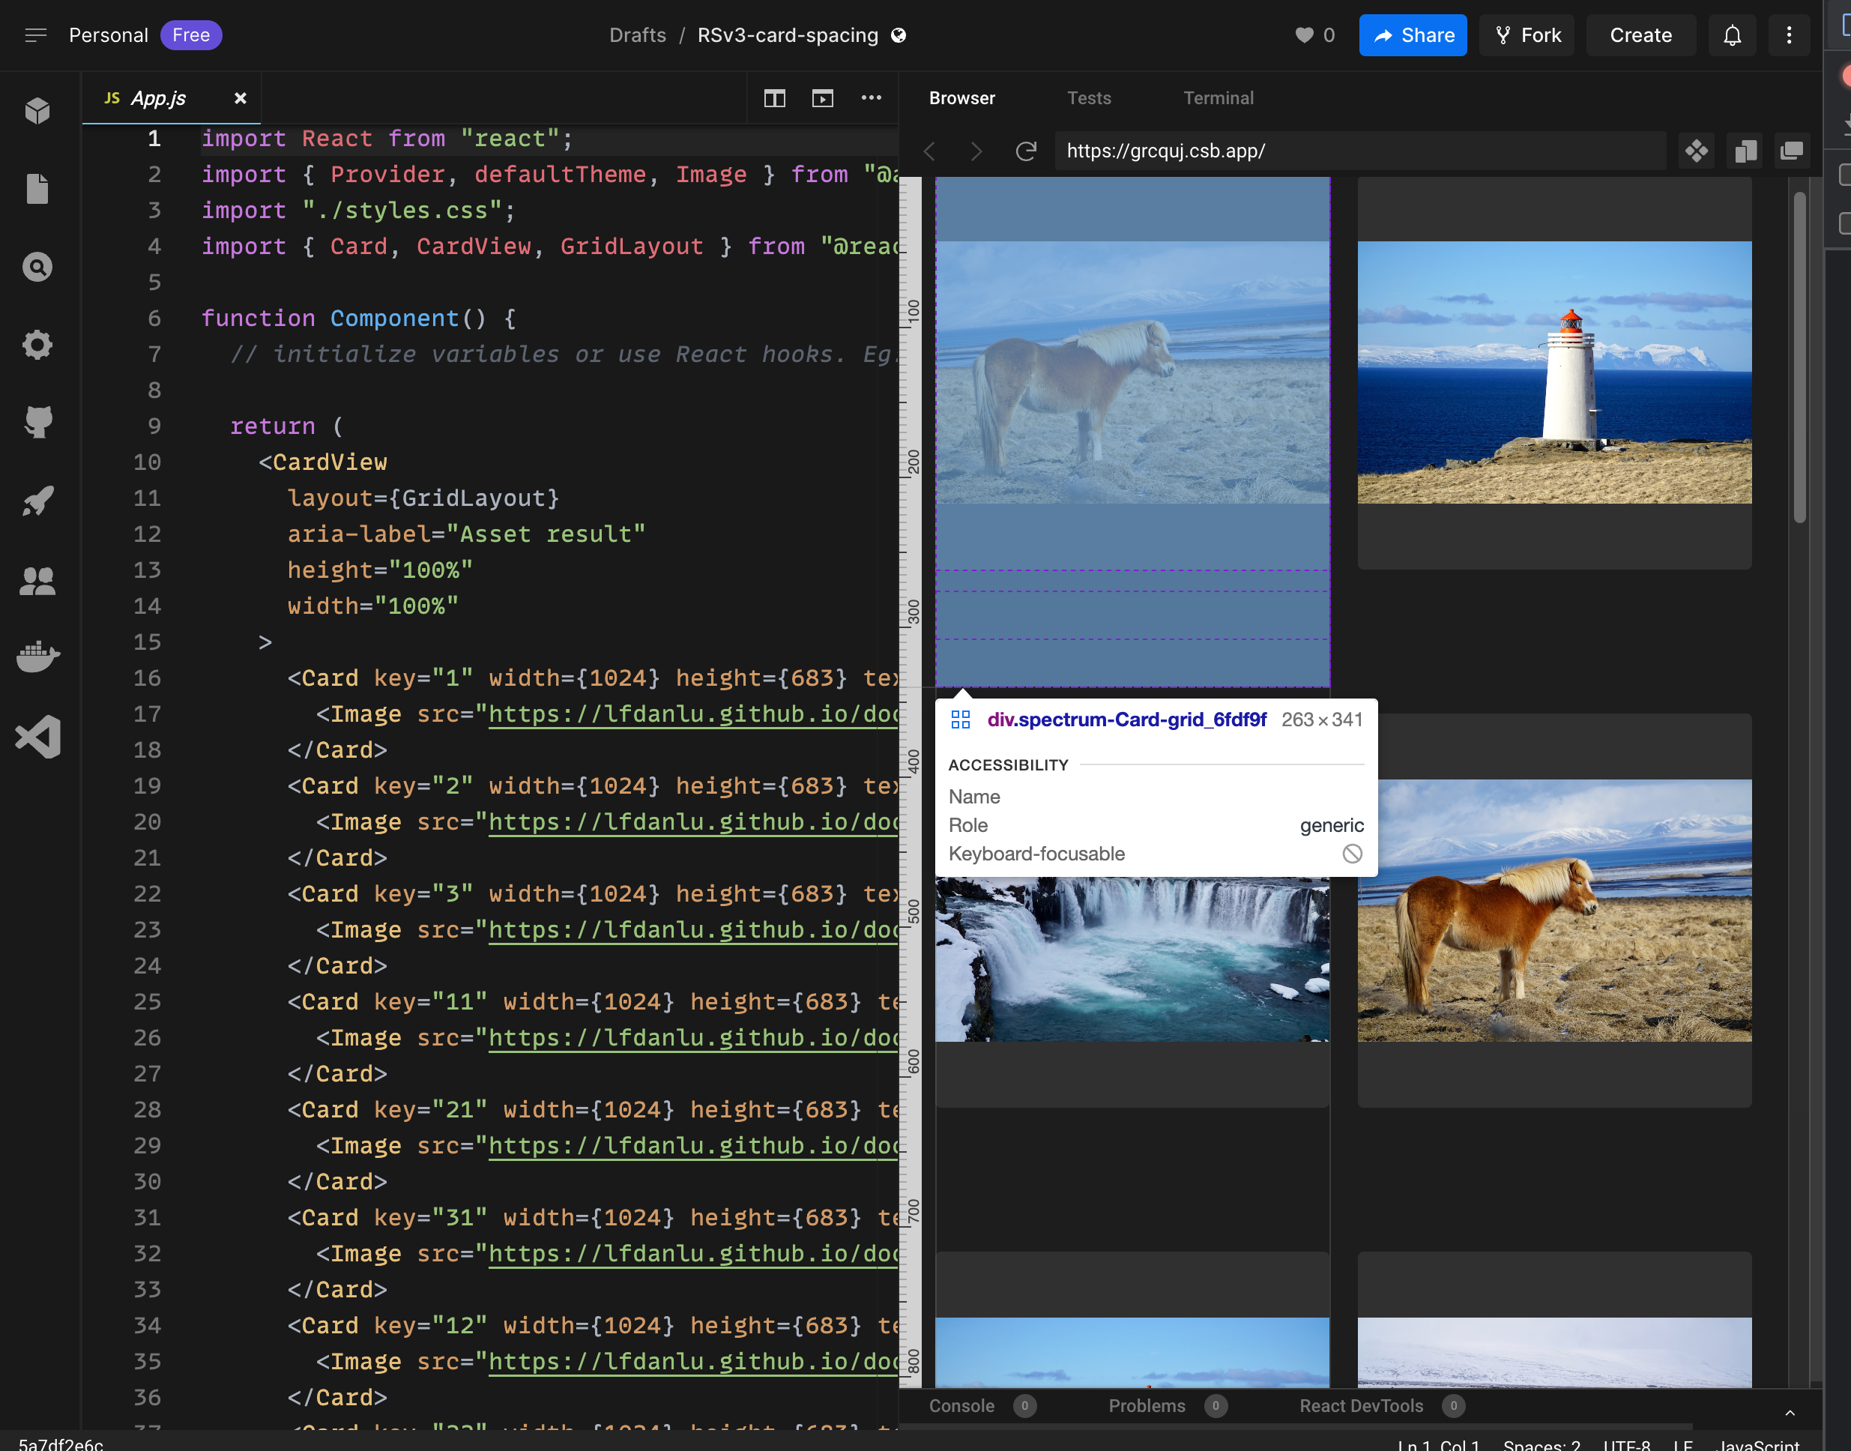Screen dimensions: 1851x1451
Task: Open the Drafts breadcrumb link
Action: point(637,34)
